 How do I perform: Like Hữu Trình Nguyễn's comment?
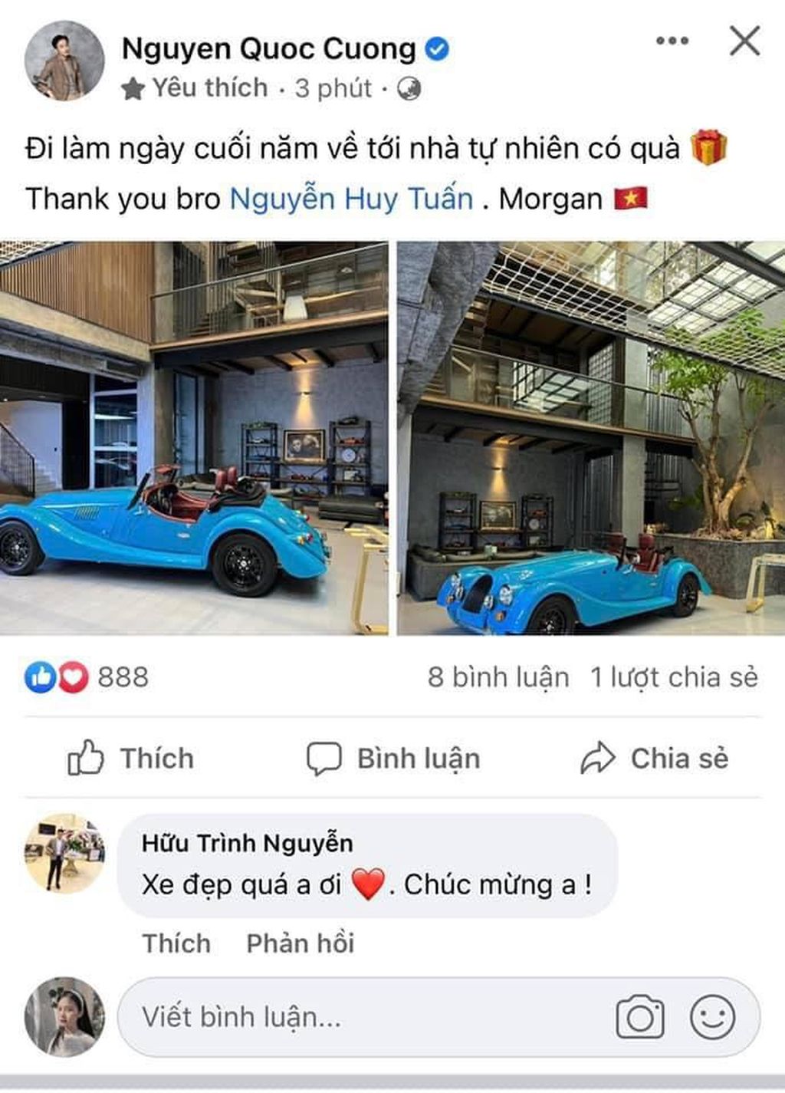point(176,943)
